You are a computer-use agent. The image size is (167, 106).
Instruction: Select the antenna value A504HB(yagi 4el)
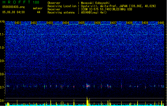point(94,12)
